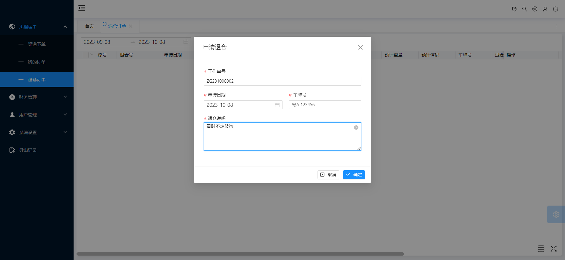Click the gear icon beside 系统设置

click(12, 132)
